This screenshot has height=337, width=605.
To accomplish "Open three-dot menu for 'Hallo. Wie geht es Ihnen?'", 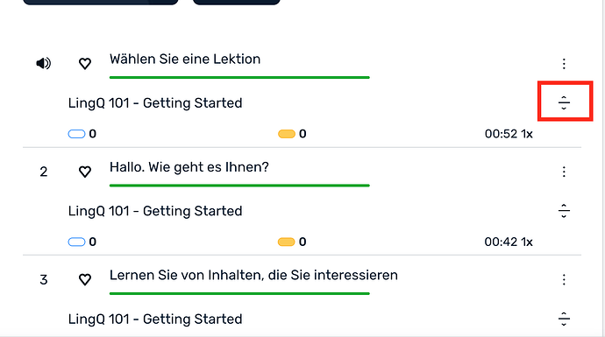I will 564,172.
